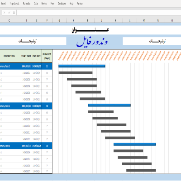Viewport: 181px width, 181px height.
Task: Click the Cancel X icon in formula bar
Action: 4,13
